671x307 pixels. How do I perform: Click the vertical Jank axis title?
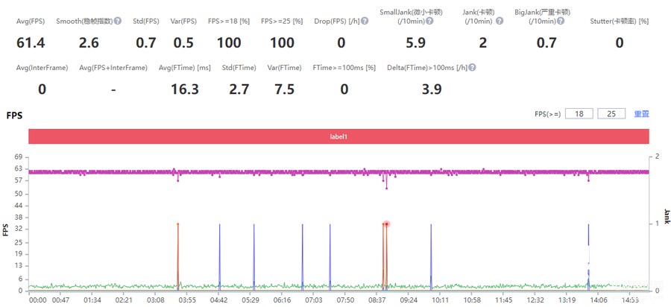click(667, 216)
